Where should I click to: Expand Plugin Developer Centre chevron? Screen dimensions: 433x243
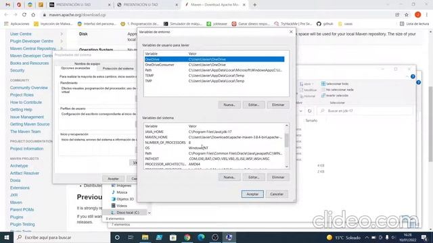[x=62, y=41]
